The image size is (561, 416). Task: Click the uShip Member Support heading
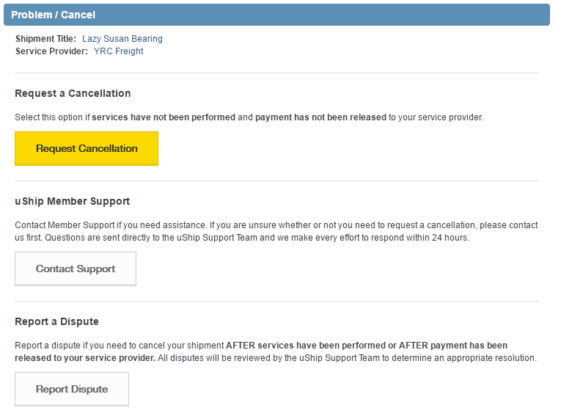72,201
